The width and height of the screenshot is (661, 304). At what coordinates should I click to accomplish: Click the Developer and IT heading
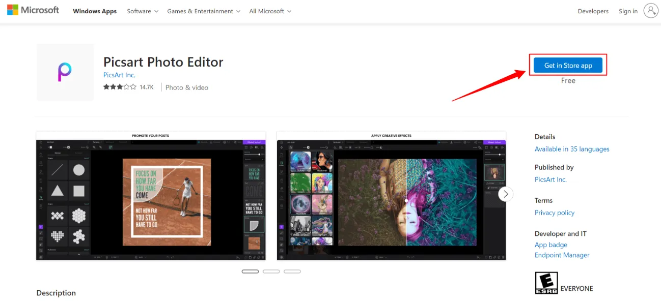tap(561, 233)
